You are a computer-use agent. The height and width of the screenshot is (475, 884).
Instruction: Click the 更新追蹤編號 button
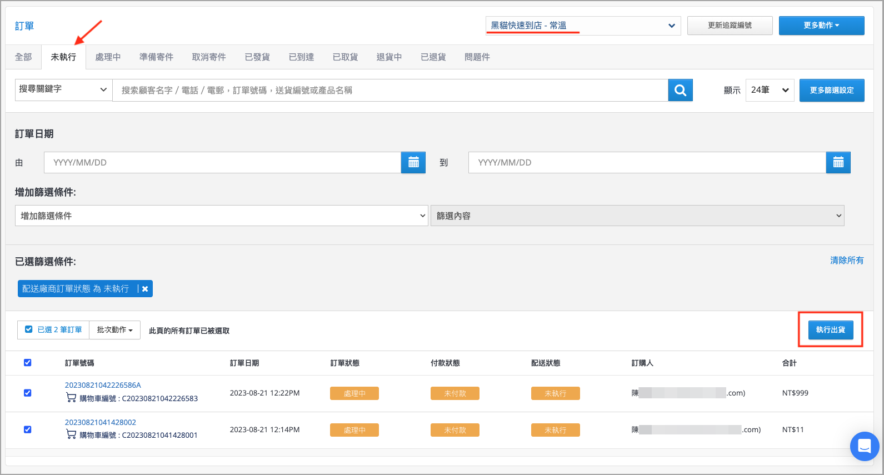(730, 26)
